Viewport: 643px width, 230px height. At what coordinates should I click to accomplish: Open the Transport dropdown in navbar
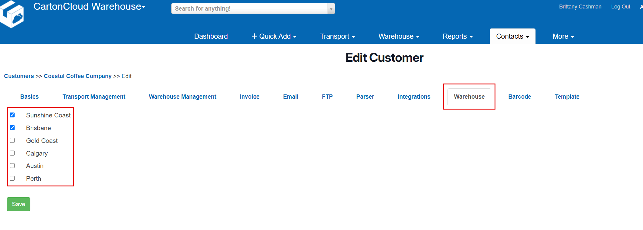click(337, 36)
